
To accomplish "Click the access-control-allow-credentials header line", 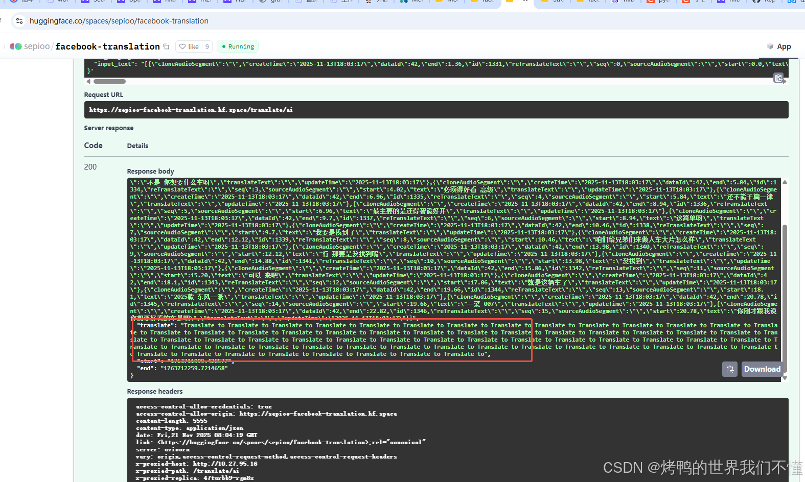I will 204,406.
